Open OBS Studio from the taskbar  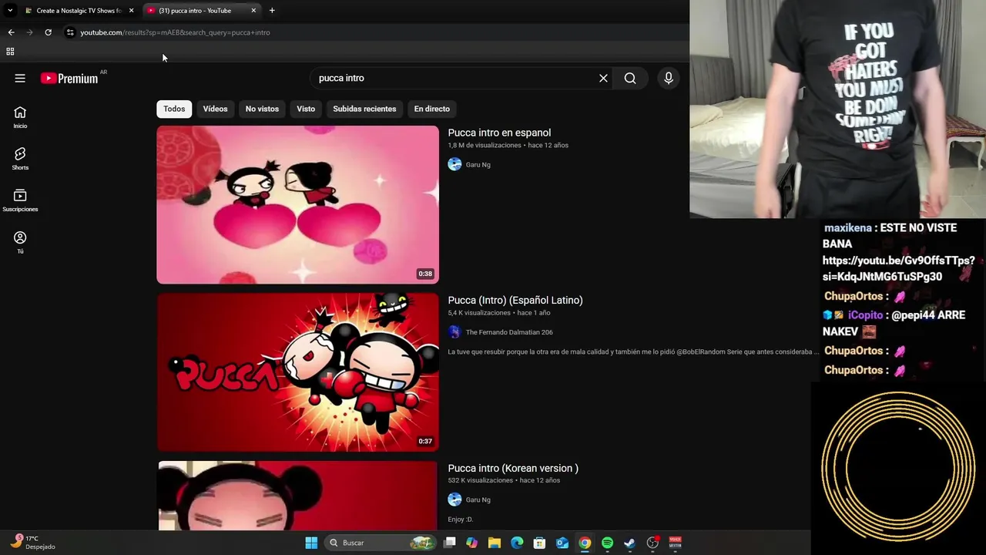tap(652, 543)
